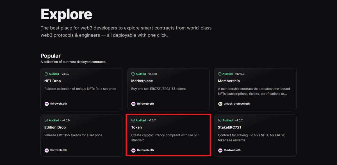This screenshot has width=337, height=165.
Task: Click version v1.0.2 on StakeERC721 card
Action: (x=239, y=120)
